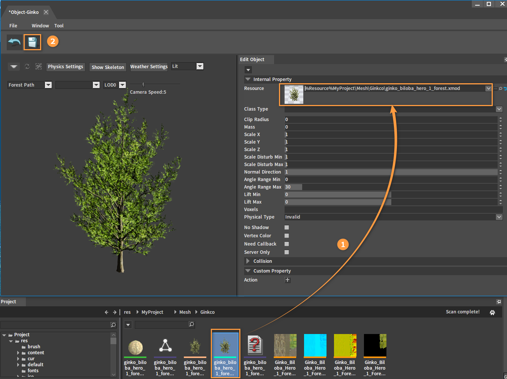Collapse the Internal Property section
Viewport: 507px width, 379px height.
[248, 79]
